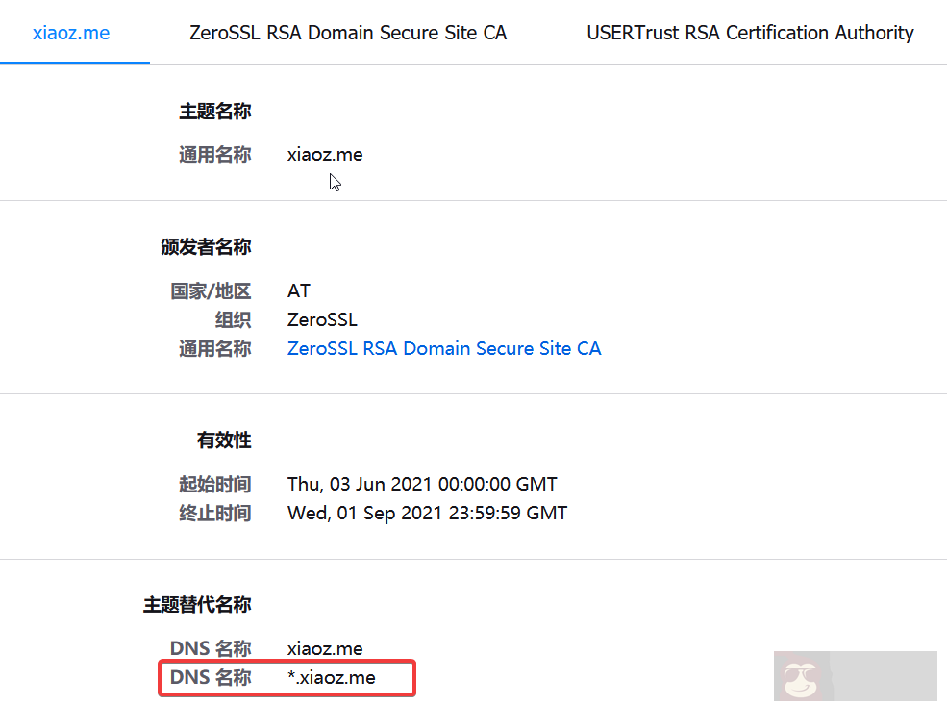Click the start time Thu, 03 Jun 2021
The image size is (947, 706).
(422, 484)
